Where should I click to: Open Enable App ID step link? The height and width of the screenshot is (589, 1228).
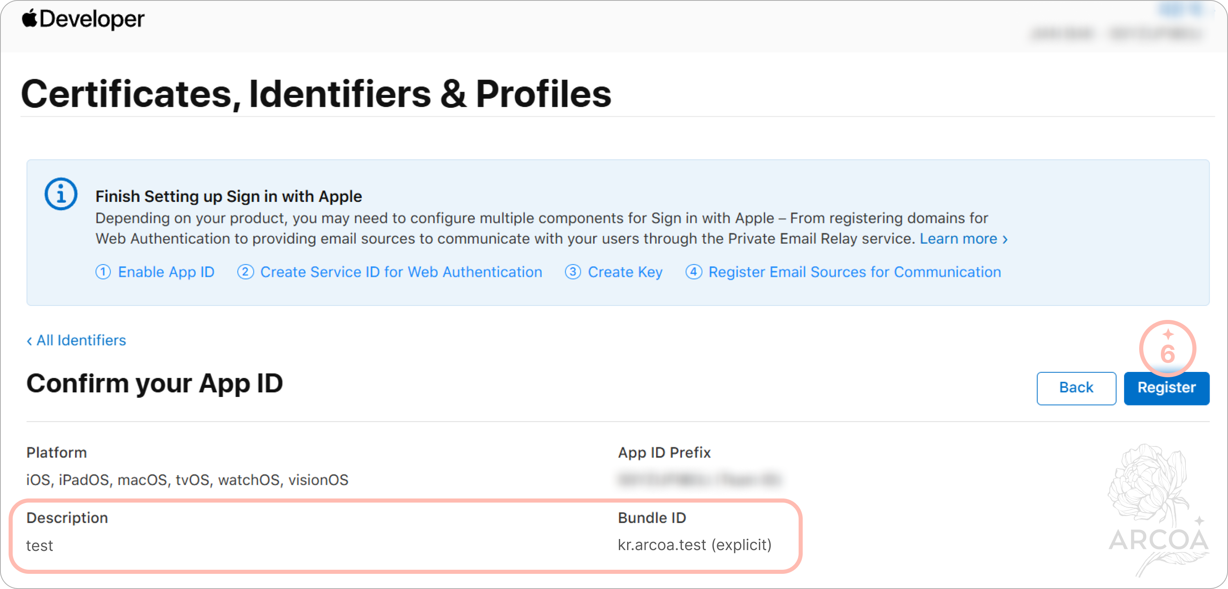coord(166,272)
